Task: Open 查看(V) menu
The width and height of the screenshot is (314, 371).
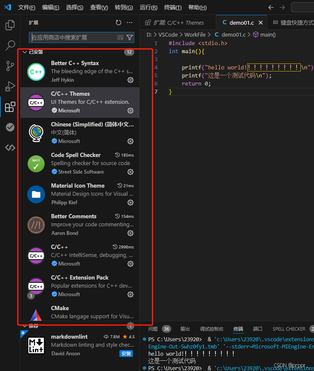Action: click(99, 8)
